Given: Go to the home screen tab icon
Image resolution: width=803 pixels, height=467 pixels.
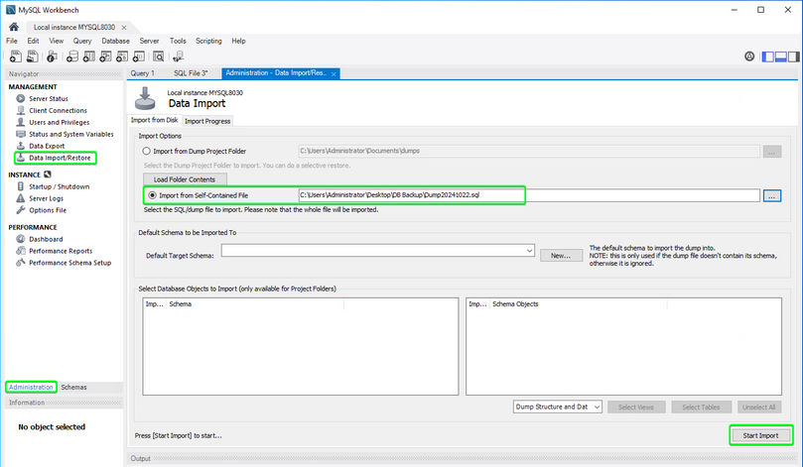Looking at the screenshot, I should pos(14,27).
